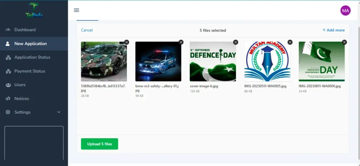Viewport: 360px width, 166px height.
Task: Remove cover-image-b.jpg from selection
Action: pyautogui.click(x=236, y=42)
